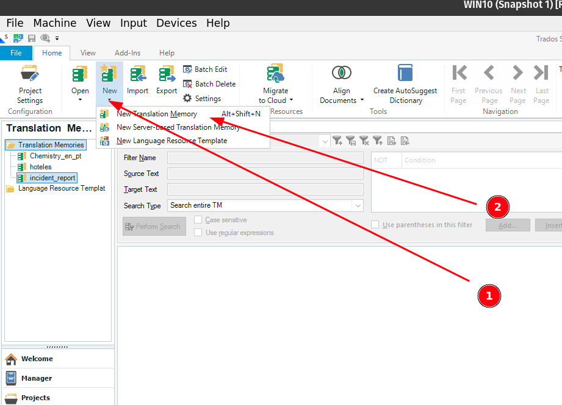Click the New translation memory ribbon icon
Image resolution: width=562 pixels, height=405 pixels.
pyautogui.click(x=109, y=73)
